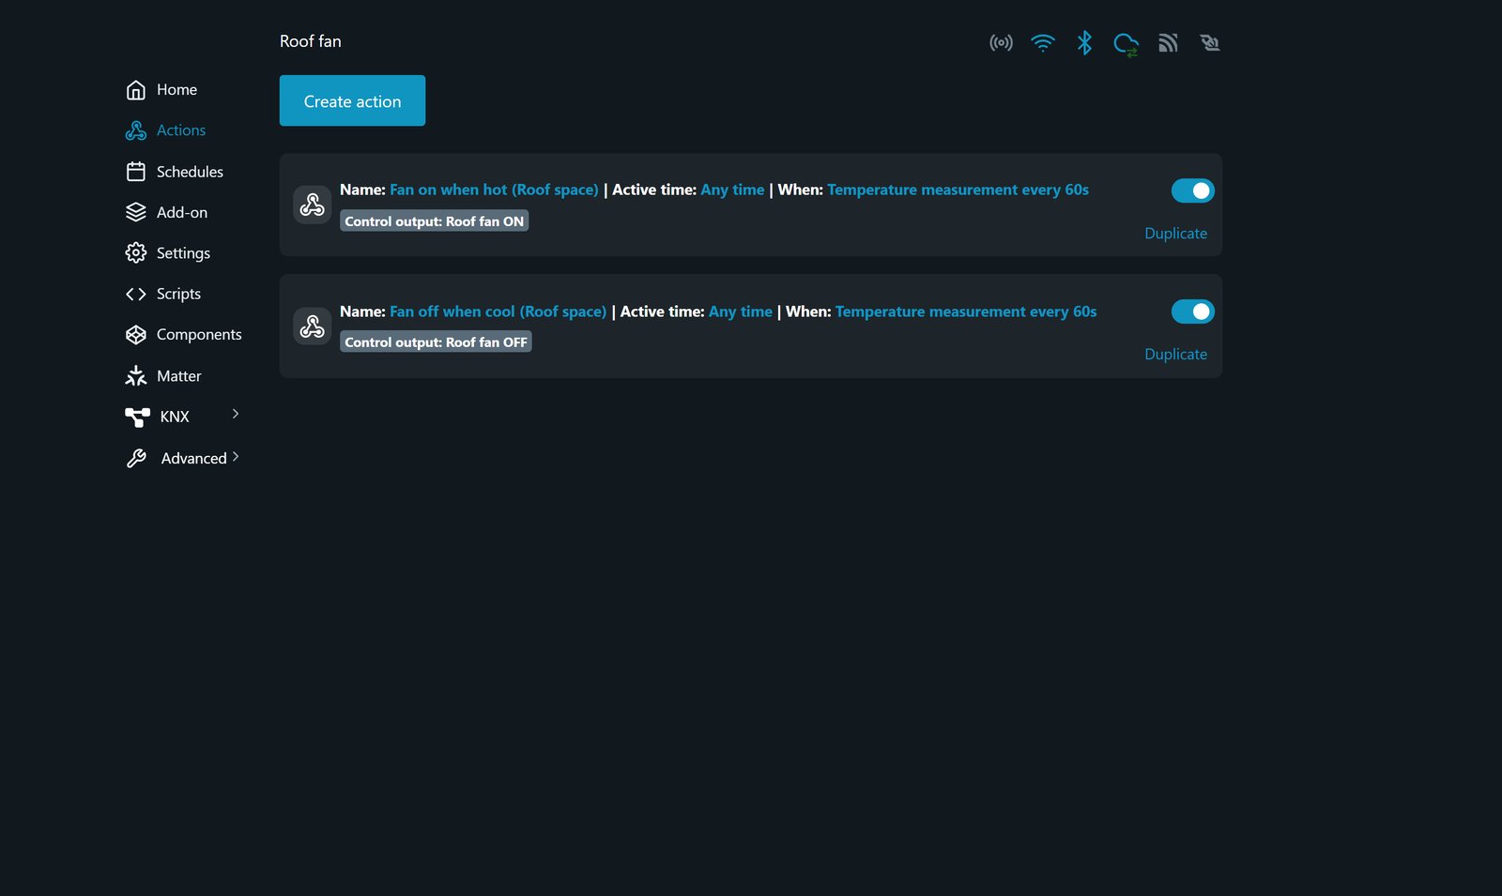Click the Schedules calendar icon
The image size is (1502, 896).
pyautogui.click(x=136, y=172)
